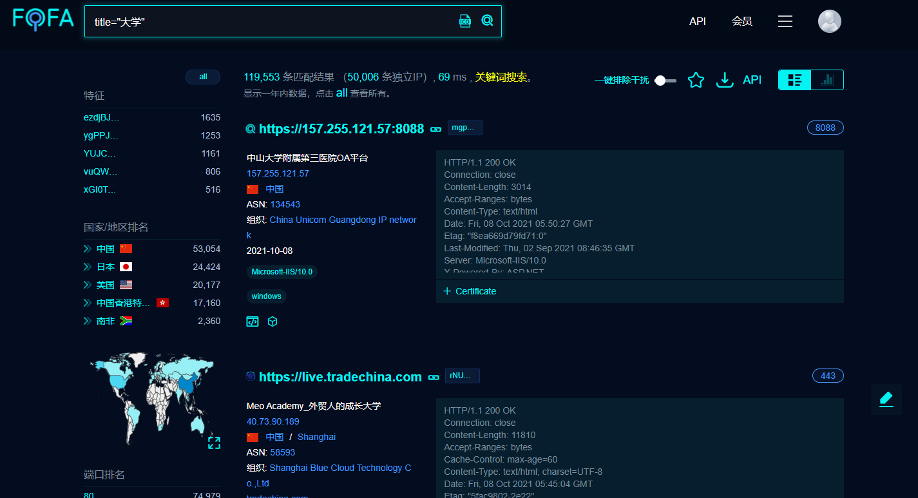This screenshot has height=498, width=918.
Task: Expand the Certificate section
Action: (x=470, y=291)
